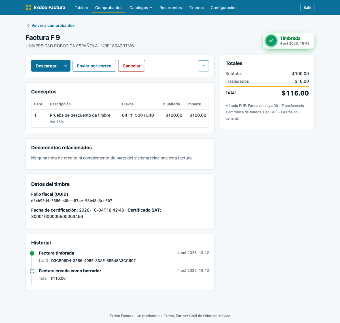Click the IVA 16% tax label
340x323 pixels.
(x=57, y=122)
